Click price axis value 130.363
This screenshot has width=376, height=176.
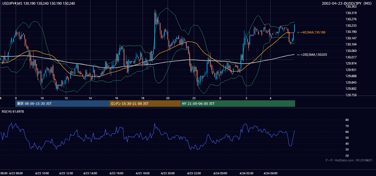[351, 7]
